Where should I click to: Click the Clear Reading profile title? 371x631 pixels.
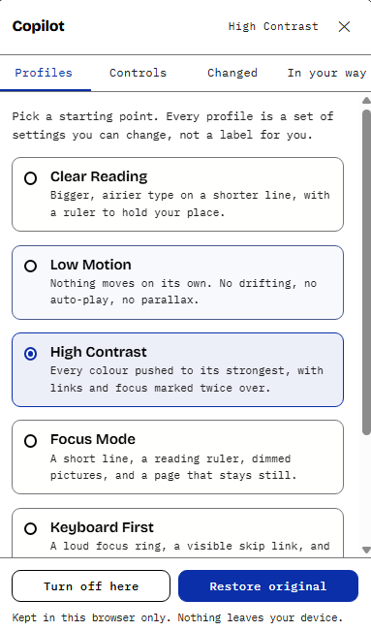pyautogui.click(x=99, y=176)
